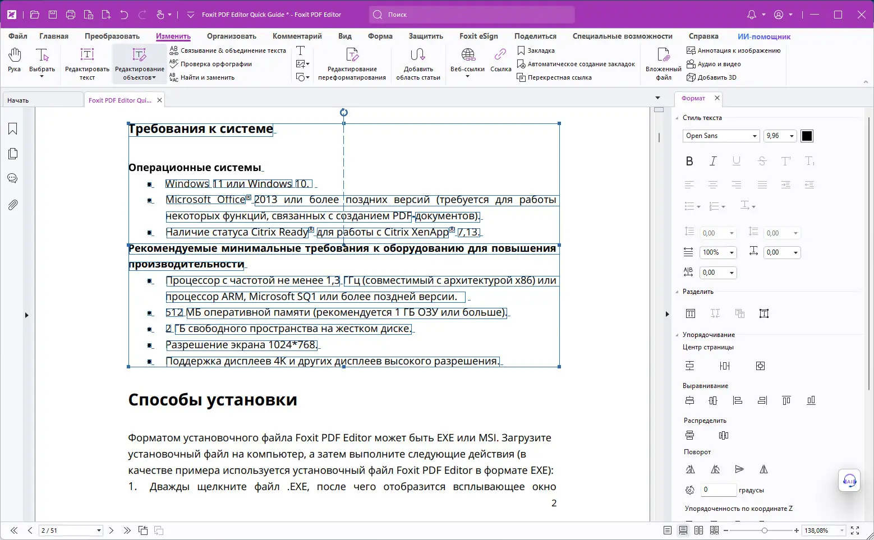Click the black text color swatch
The image size is (874, 540).
(x=807, y=136)
